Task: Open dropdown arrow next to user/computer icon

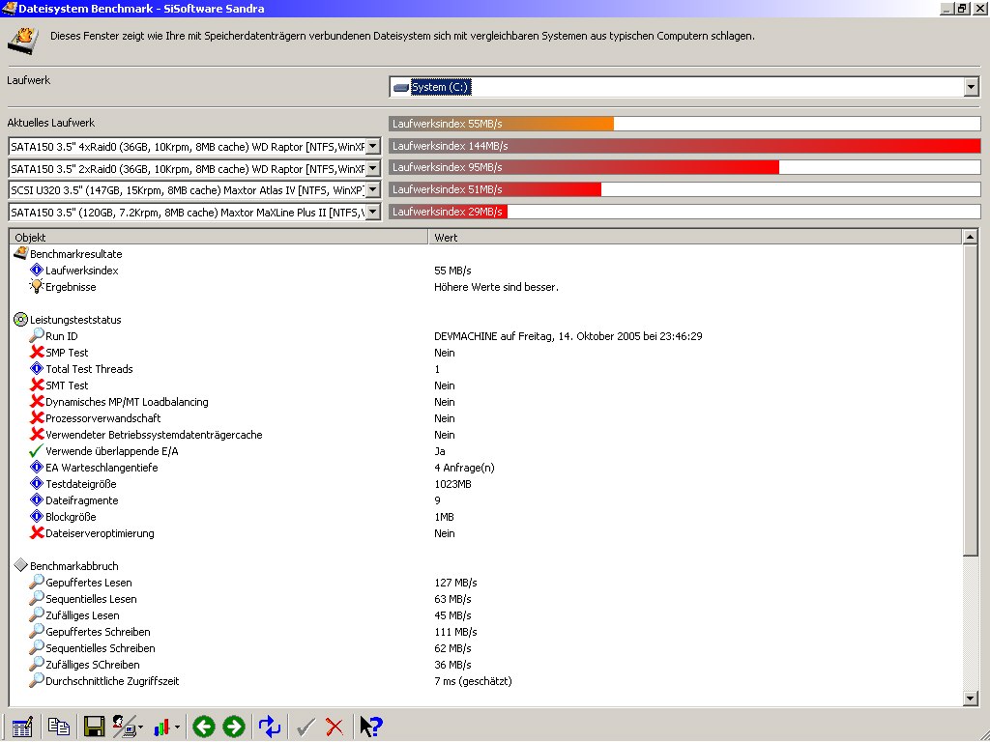Action: tap(140, 728)
